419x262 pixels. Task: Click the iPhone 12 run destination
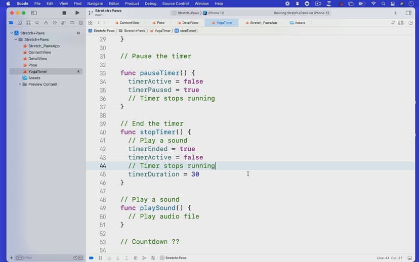pos(217,13)
